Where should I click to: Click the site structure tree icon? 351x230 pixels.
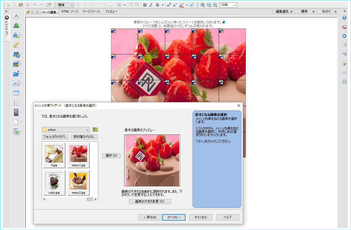pyautogui.click(x=344, y=54)
